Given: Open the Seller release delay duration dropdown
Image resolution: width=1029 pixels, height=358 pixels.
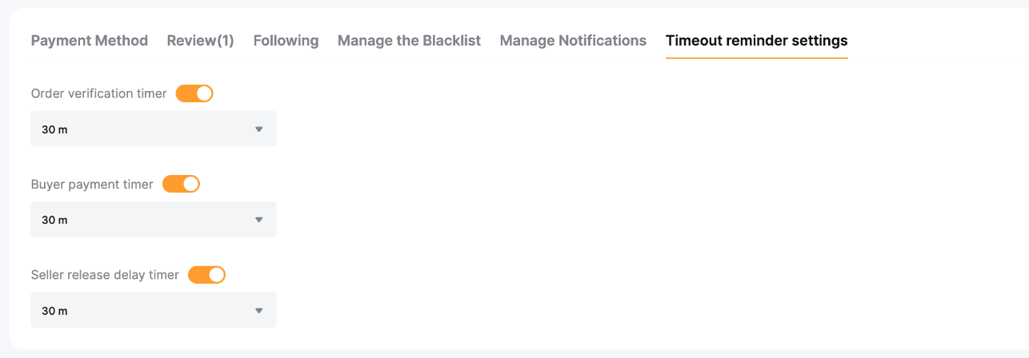Looking at the screenshot, I should pos(154,310).
